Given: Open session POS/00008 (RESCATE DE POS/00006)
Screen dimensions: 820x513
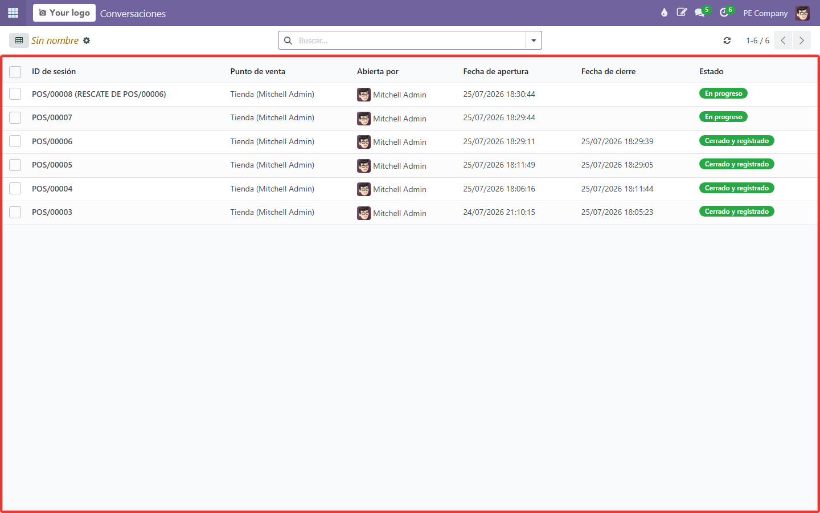Looking at the screenshot, I should (x=99, y=94).
